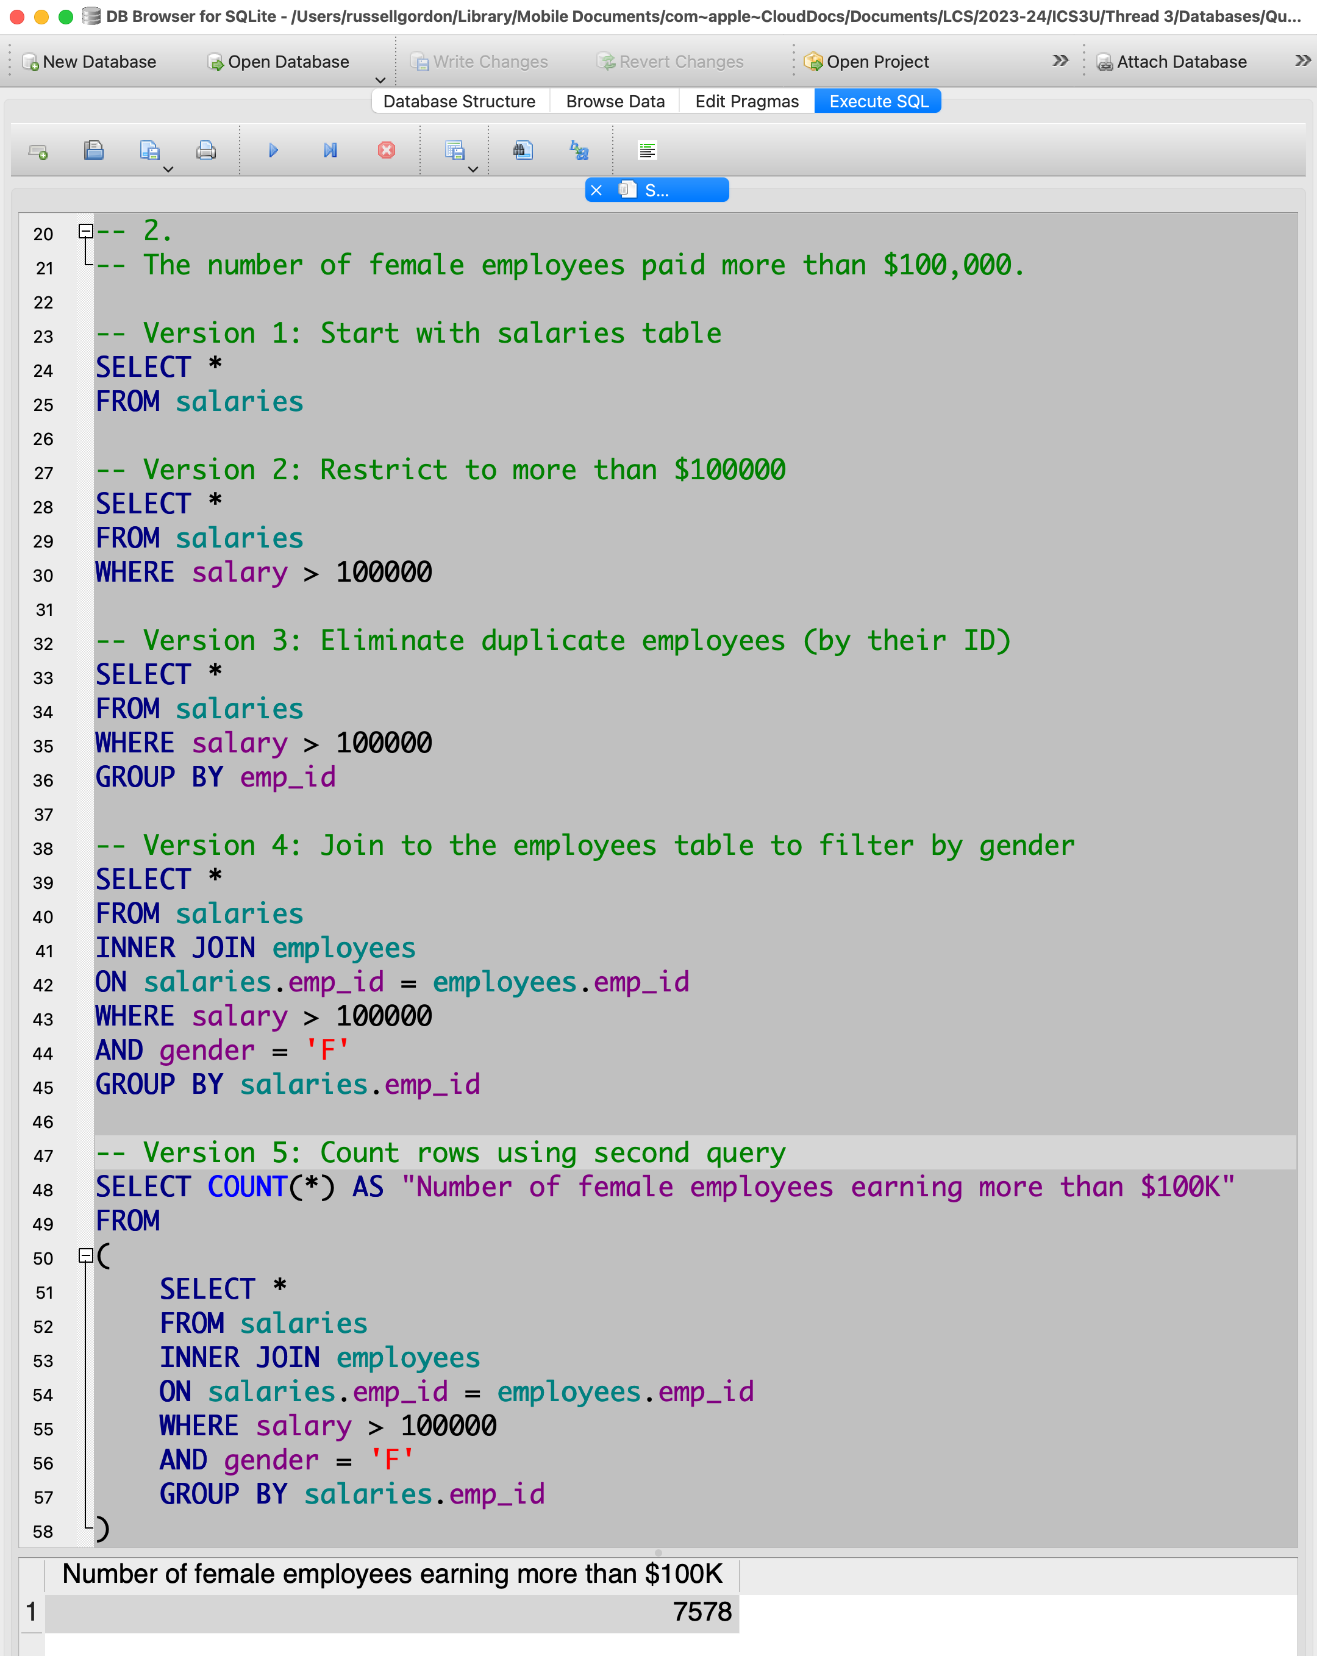Close the SQL editor tab
Viewport: 1317px width, 1656px height.
(x=597, y=190)
